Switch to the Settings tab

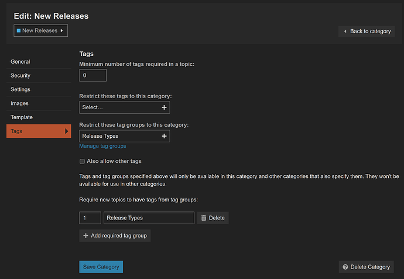(x=39, y=89)
